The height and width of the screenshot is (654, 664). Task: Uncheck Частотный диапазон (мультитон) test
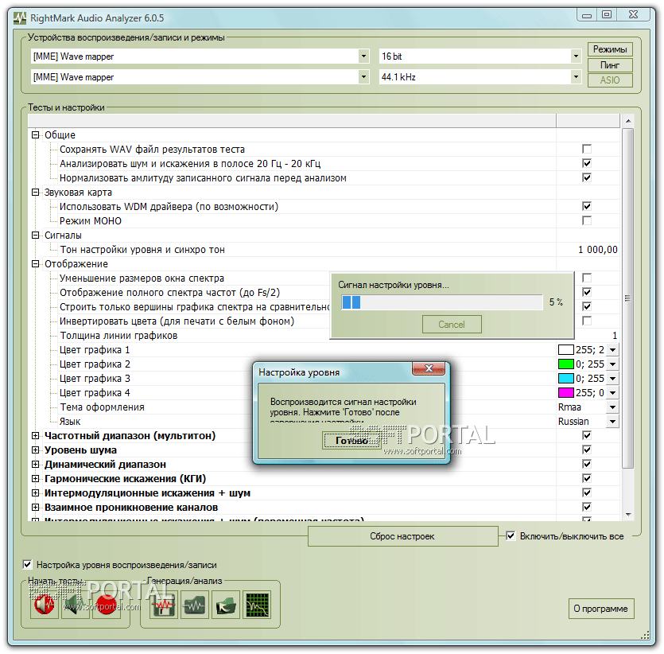587,435
